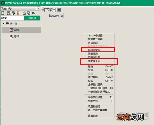Click the page icon beside 第2章
This screenshot has height=125, width=154.
click(11, 37)
